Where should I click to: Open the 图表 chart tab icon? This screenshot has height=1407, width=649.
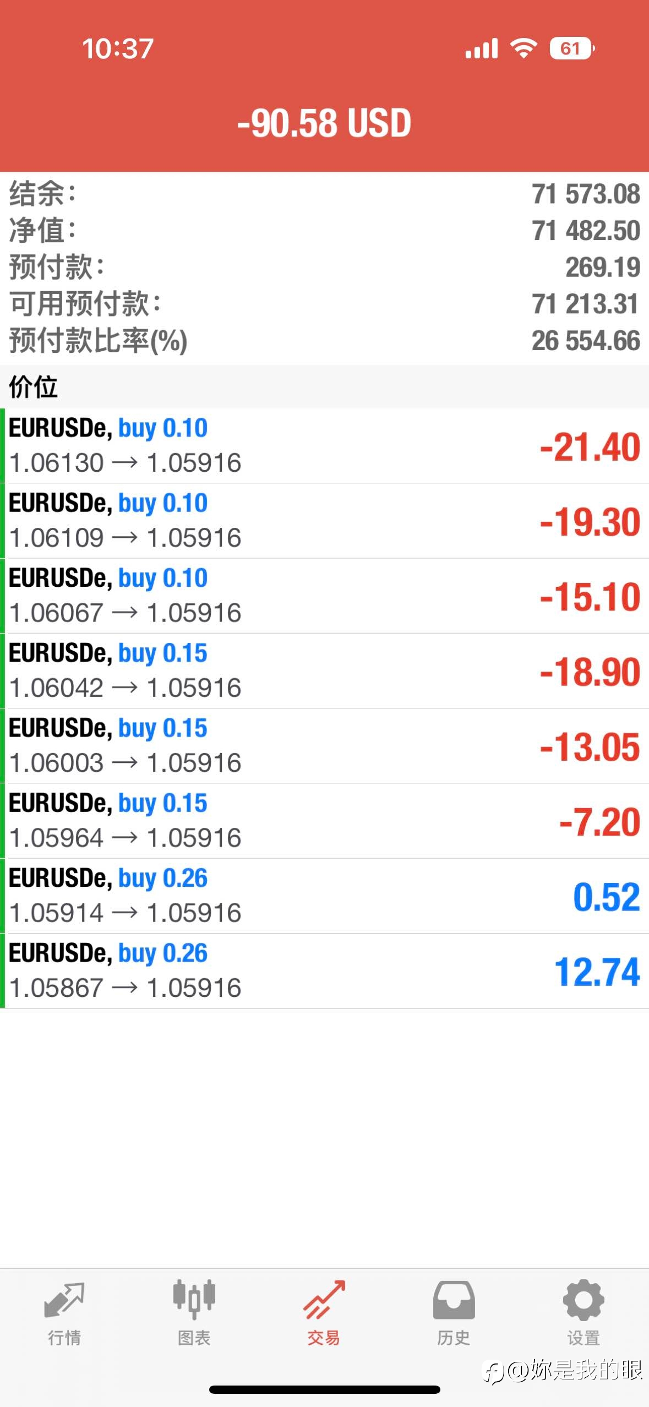click(x=194, y=1300)
